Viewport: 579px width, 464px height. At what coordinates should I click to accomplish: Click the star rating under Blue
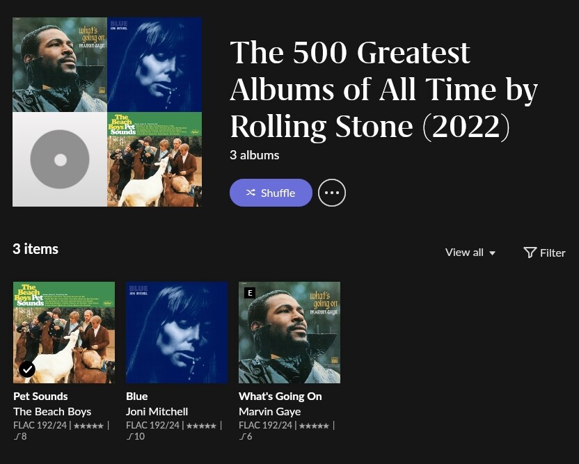(201, 425)
